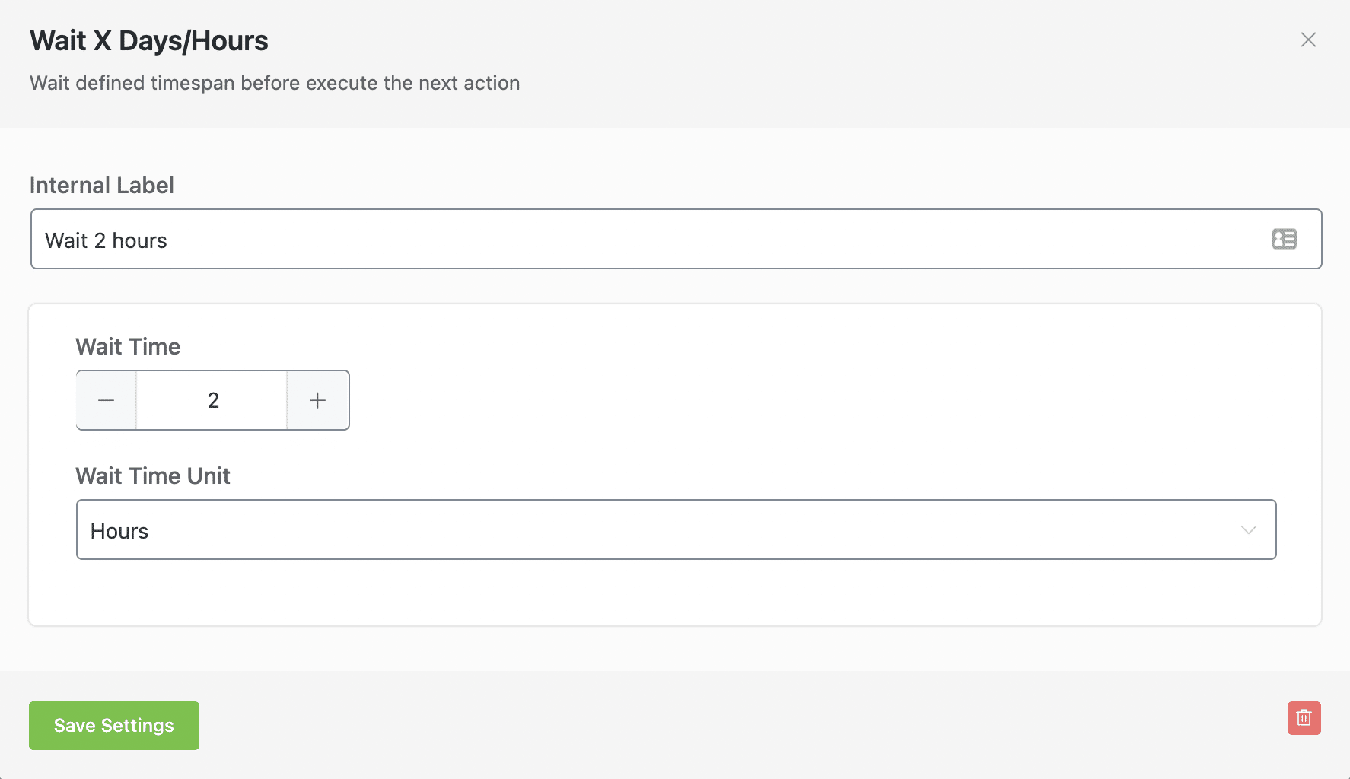The height and width of the screenshot is (779, 1350).
Task: Click the Save Settings button
Action: coord(114,726)
